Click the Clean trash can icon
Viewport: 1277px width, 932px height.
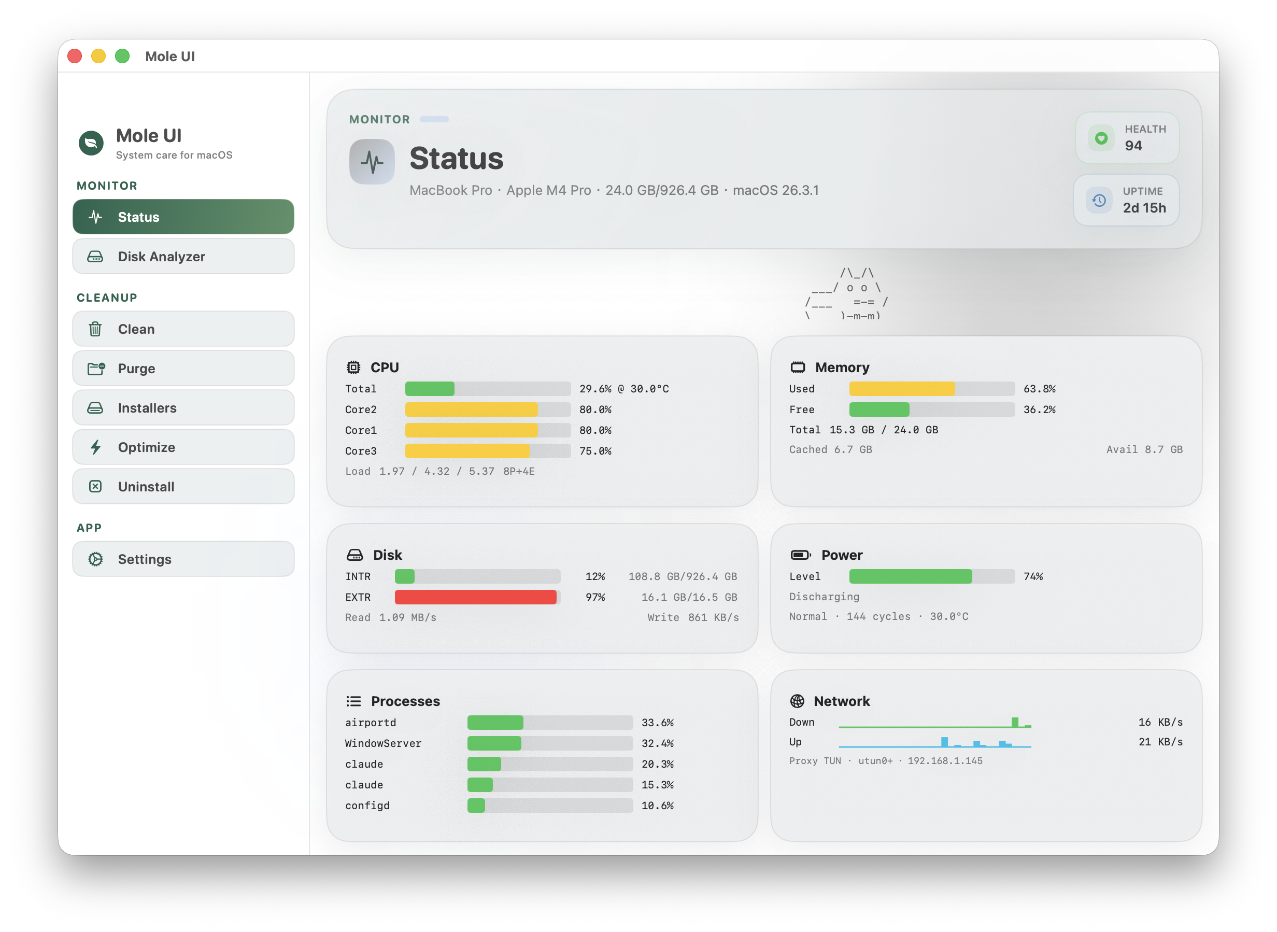[95, 329]
